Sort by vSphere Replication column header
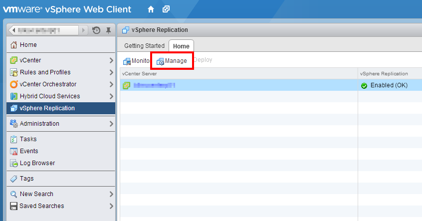422x221 pixels. pyautogui.click(x=390, y=73)
